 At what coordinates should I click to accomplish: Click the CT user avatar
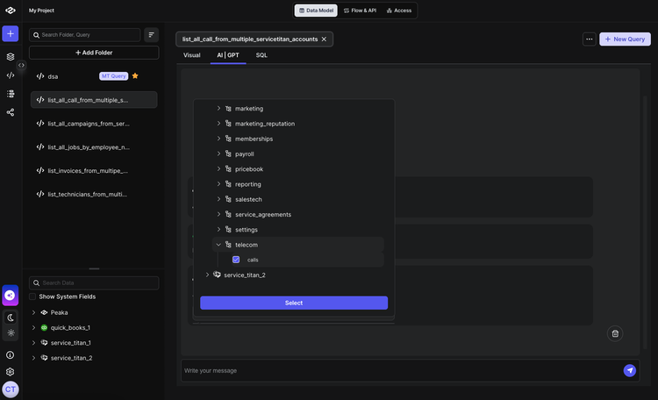tap(11, 389)
